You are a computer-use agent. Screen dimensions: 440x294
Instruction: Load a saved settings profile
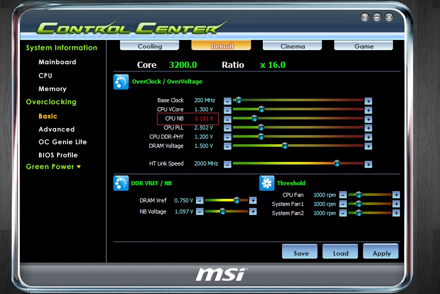pos(340,251)
